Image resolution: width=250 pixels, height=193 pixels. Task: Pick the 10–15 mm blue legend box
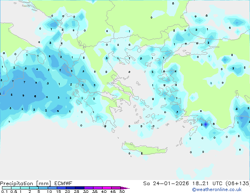[52, 188]
